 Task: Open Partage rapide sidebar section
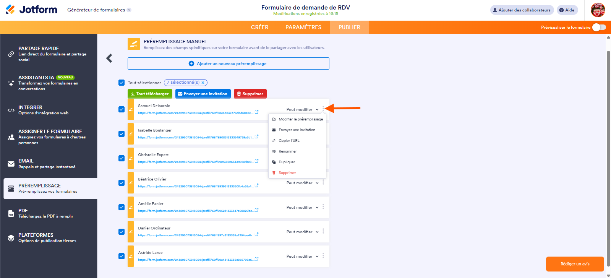[49, 54]
